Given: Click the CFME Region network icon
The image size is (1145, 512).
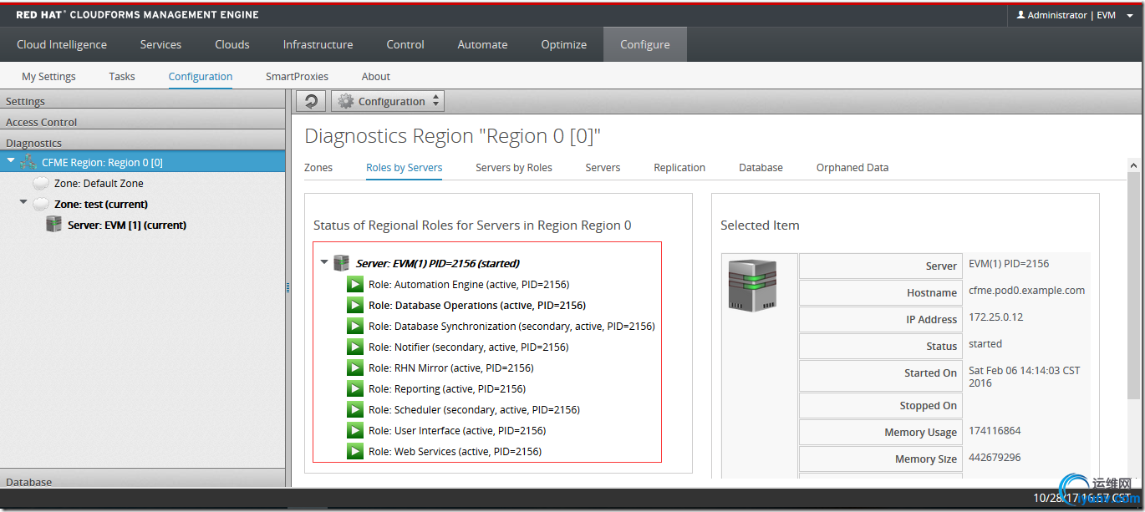Looking at the screenshot, I should (x=28, y=162).
